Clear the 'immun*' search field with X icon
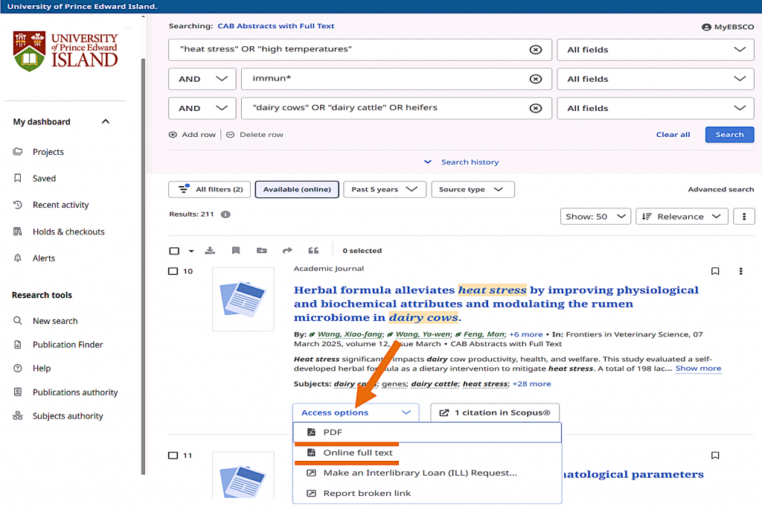This screenshot has width=762, height=510. (x=535, y=79)
